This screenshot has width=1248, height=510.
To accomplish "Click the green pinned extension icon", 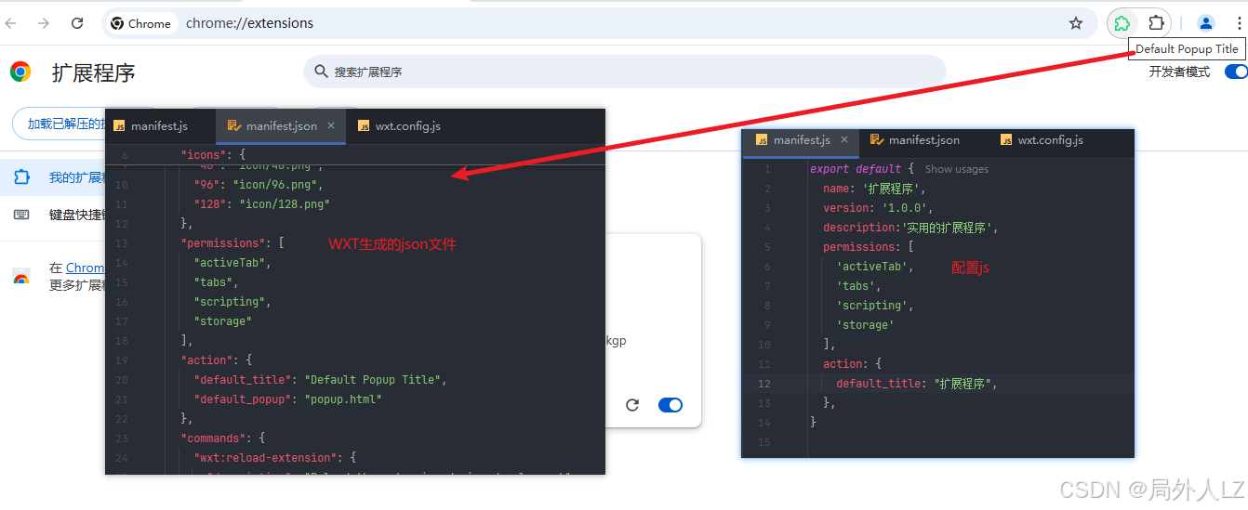I will pyautogui.click(x=1122, y=23).
